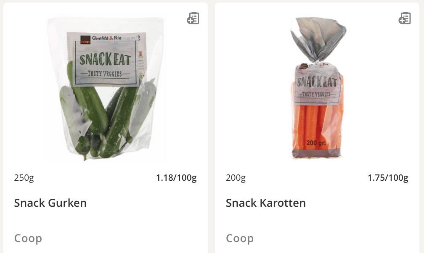The width and height of the screenshot is (424, 253).
Task: Click the Snack Eat label on cucumber bag
Action: coord(105,59)
